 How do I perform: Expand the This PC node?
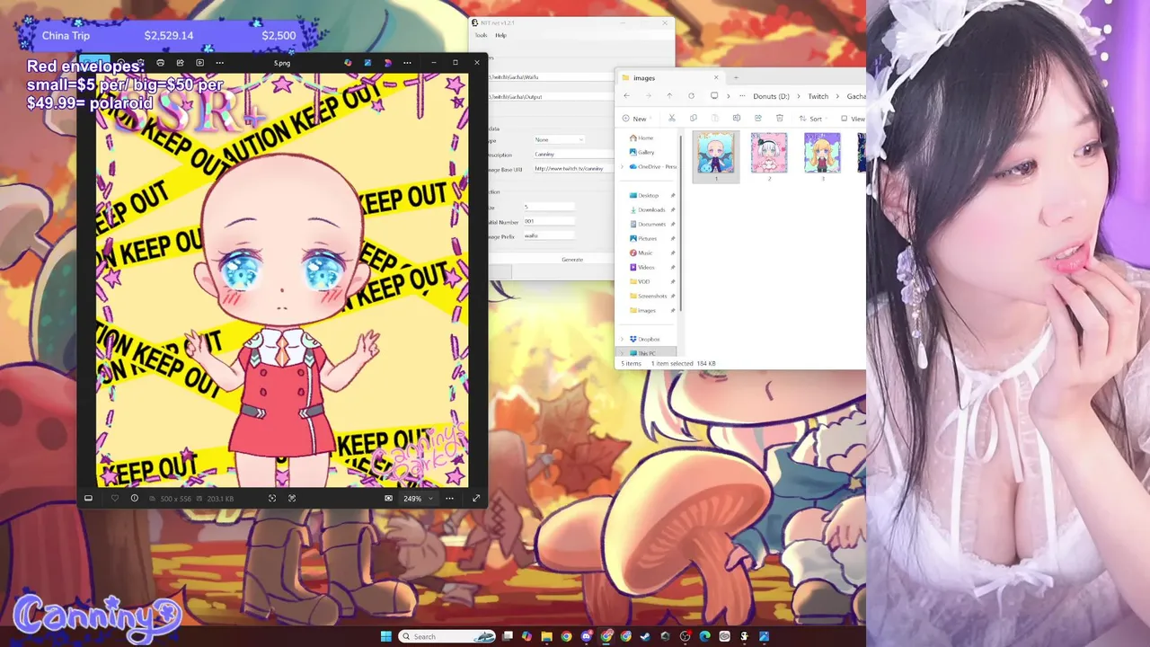coord(622,353)
